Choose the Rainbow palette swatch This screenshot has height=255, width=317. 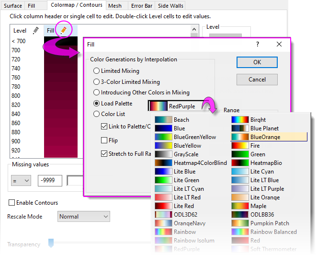(163, 232)
